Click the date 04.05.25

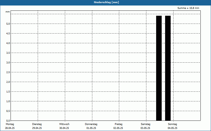coord(172,128)
